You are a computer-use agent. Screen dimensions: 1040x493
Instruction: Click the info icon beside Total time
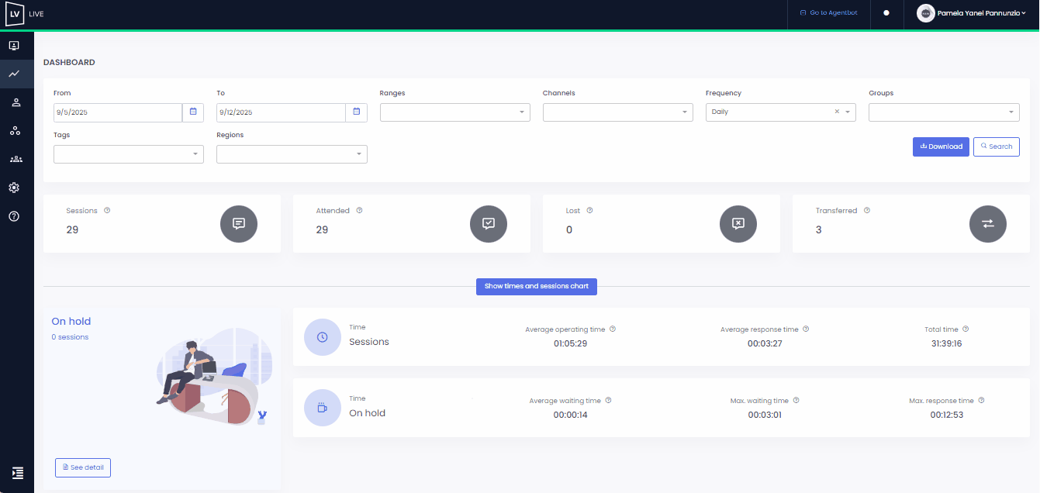[x=966, y=329]
